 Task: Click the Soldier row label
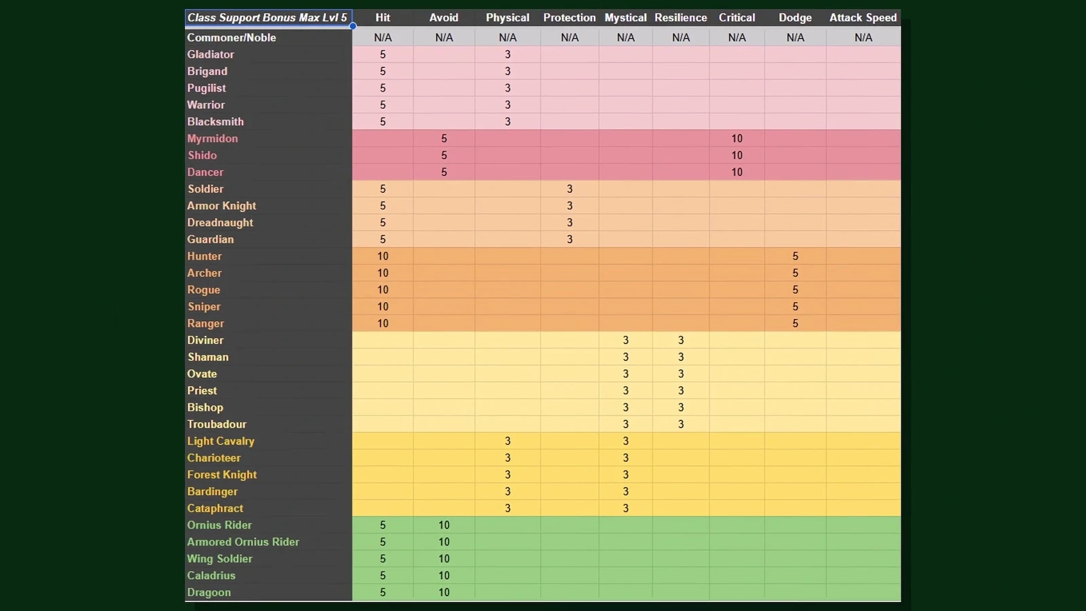click(x=206, y=189)
